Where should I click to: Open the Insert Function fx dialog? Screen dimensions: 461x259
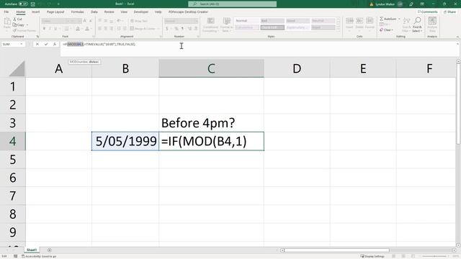[x=55, y=44]
